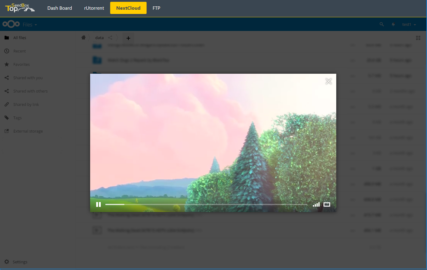Go to home folder breadcrumb icon
The image size is (427, 270).
tap(83, 38)
